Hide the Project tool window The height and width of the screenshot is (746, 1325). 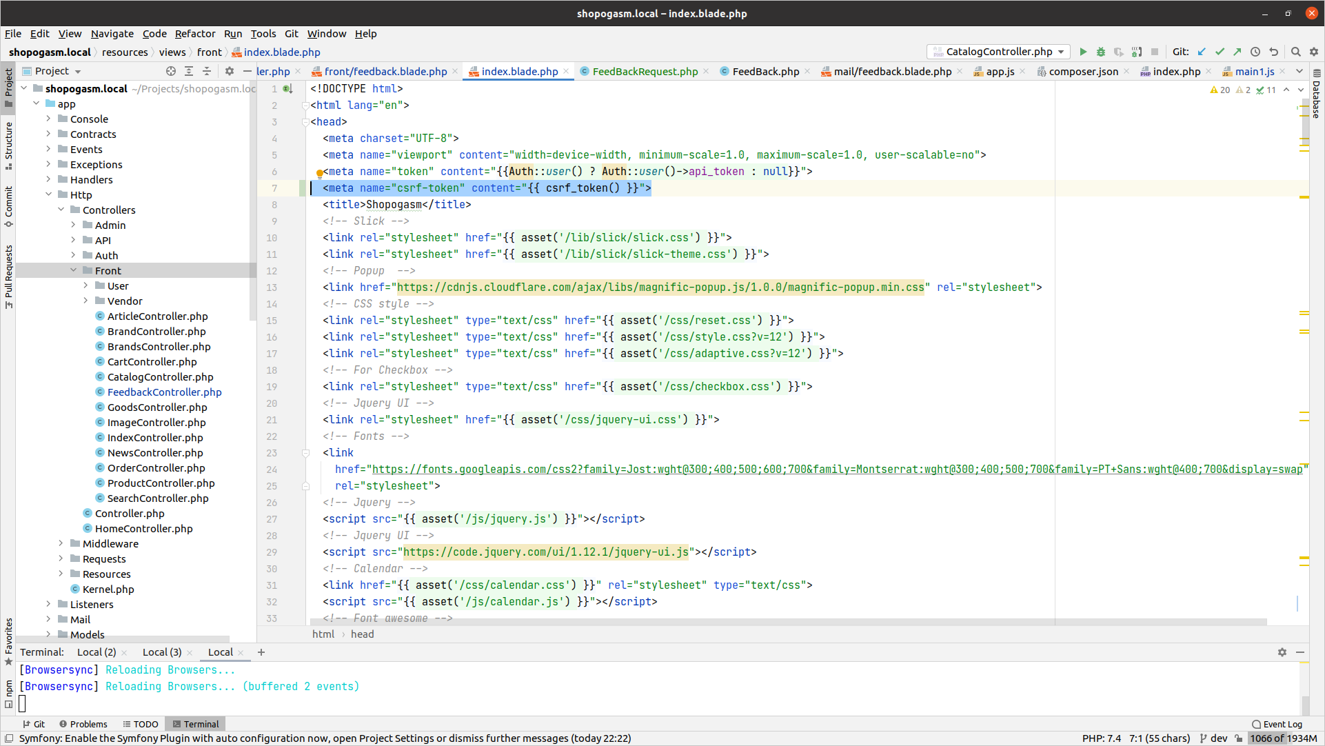pyautogui.click(x=247, y=71)
